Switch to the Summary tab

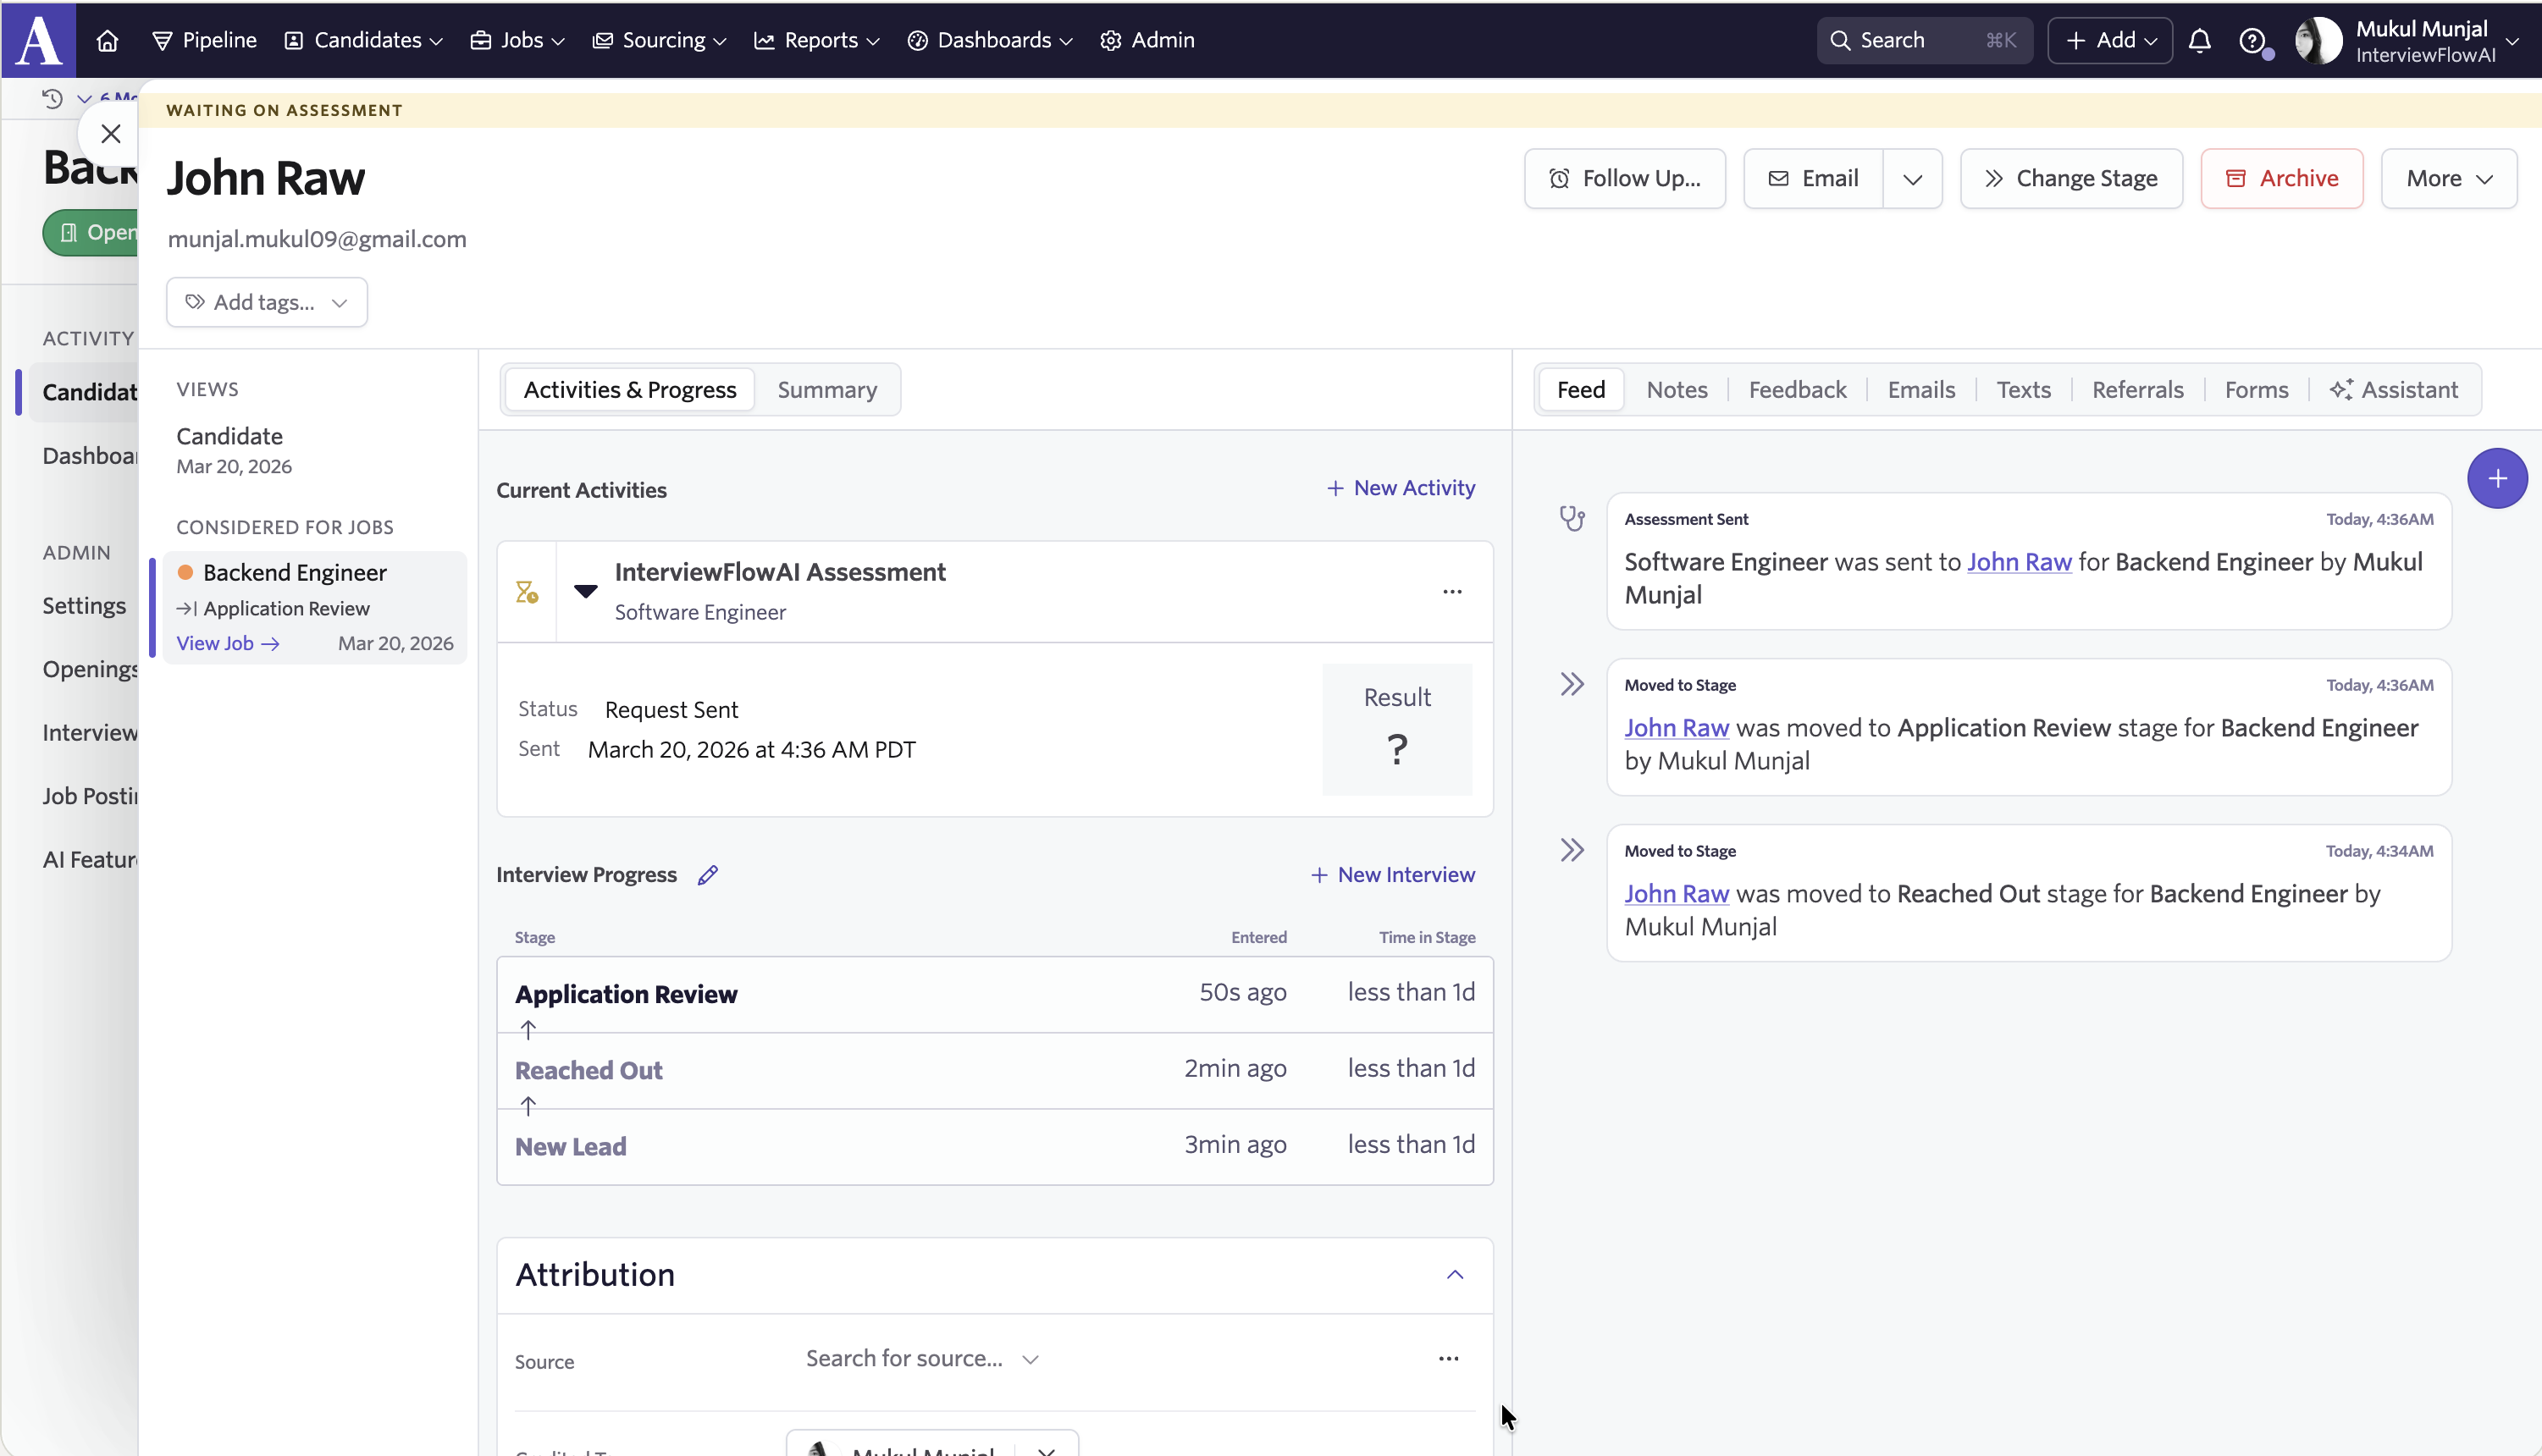click(827, 390)
